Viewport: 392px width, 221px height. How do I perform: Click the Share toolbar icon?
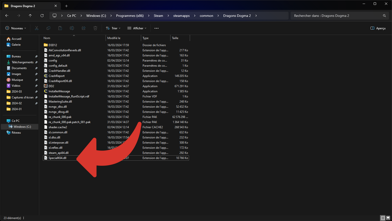coord(84,28)
